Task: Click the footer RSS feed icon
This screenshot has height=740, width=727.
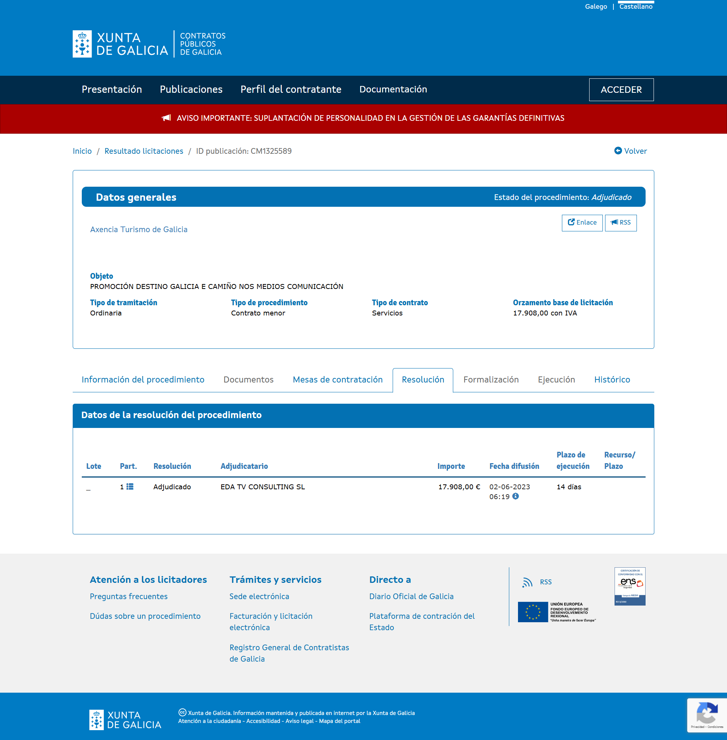Action: click(x=527, y=582)
